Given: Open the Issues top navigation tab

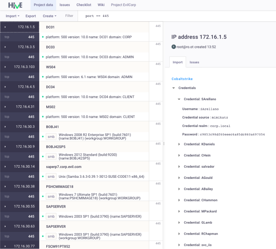Looking at the screenshot, I should point(65,5).
